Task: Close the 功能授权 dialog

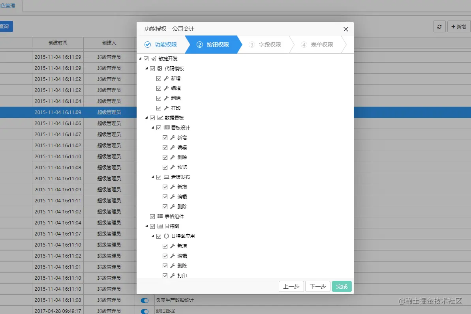Action: point(346,29)
